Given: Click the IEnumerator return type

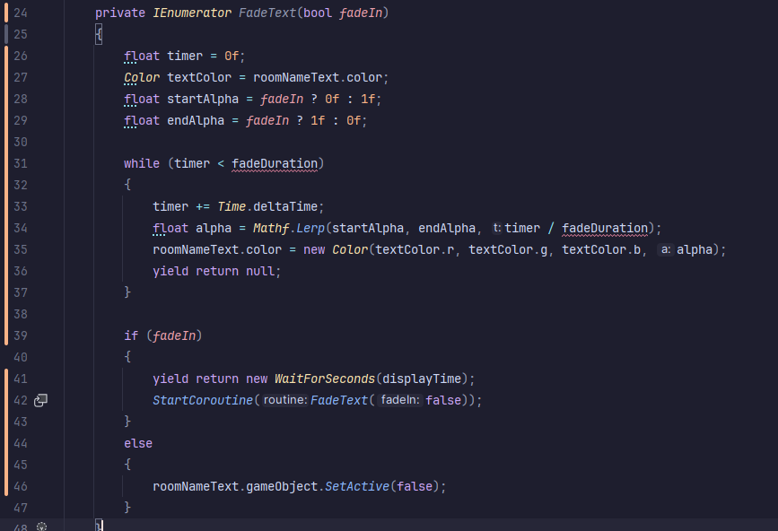Looking at the screenshot, I should click(x=192, y=13).
